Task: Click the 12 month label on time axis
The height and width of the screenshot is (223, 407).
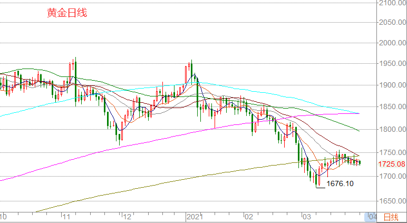Action: [125, 217]
